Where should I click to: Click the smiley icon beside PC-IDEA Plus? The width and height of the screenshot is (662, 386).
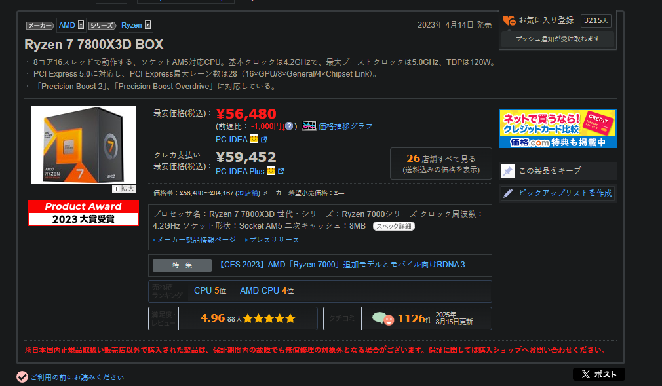point(271,170)
